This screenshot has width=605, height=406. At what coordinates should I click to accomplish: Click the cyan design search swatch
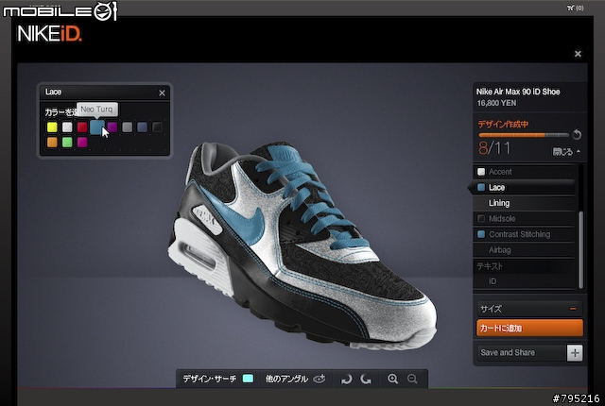[x=248, y=379]
